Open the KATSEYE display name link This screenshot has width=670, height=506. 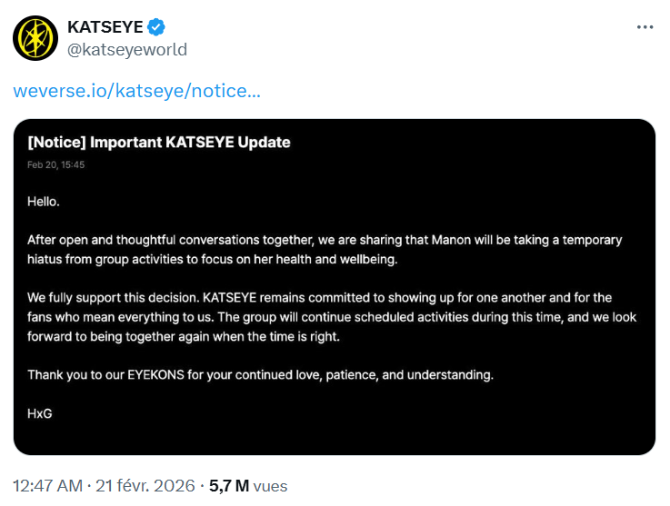105,27
